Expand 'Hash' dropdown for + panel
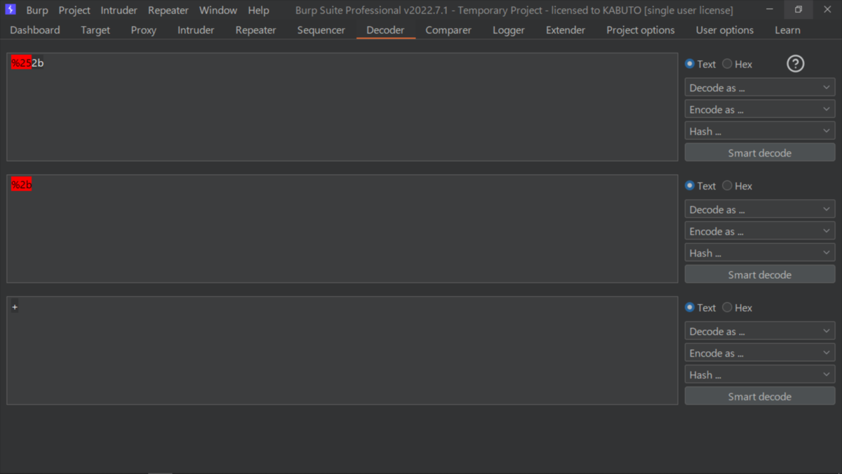This screenshot has width=842, height=474. 760,375
